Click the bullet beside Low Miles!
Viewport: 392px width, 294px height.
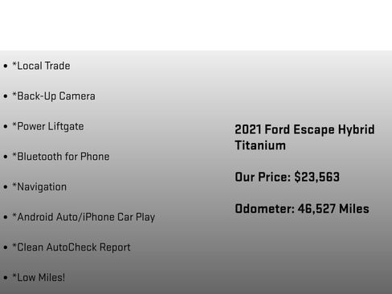6,278
